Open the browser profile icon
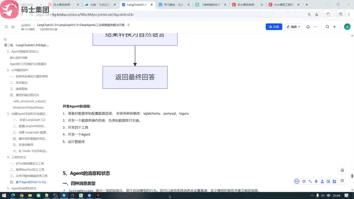 click(x=341, y=15)
